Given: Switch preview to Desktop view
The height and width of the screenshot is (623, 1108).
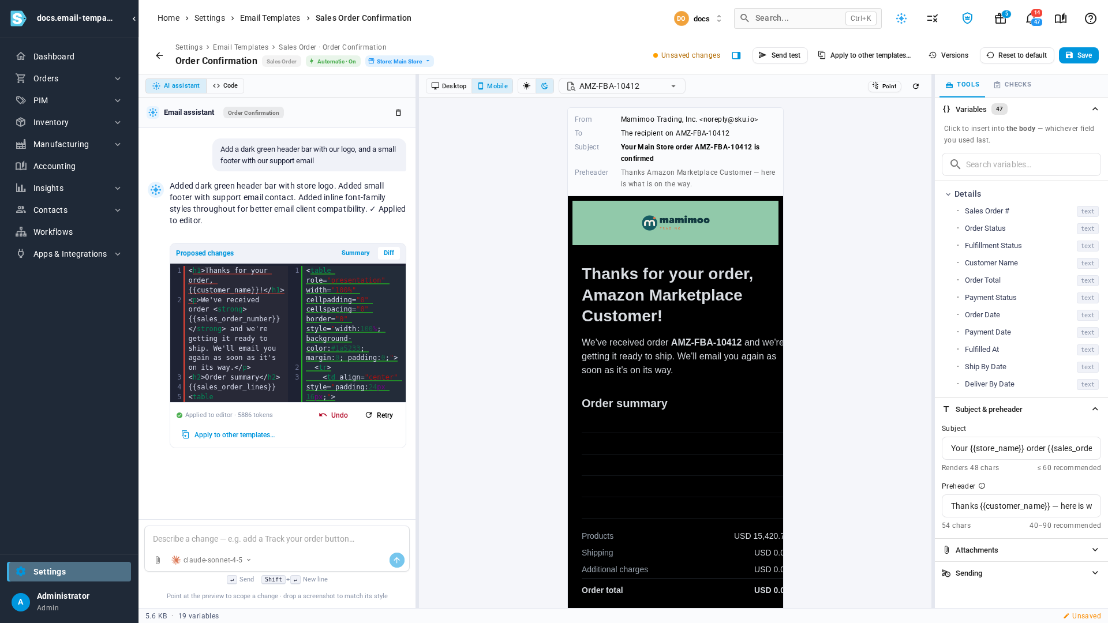Looking at the screenshot, I should pos(449,86).
